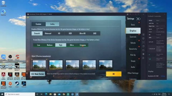Click the Windows Start button
172x96 pixels.
tap(2, 94)
